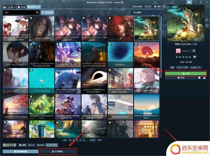
Task: Select the Amazing Landscape (Low CPU) wallpaper
Action: click(x=146, y=107)
